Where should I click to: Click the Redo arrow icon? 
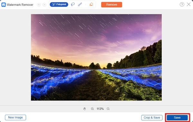pyautogui.click(x=44, y=5)
